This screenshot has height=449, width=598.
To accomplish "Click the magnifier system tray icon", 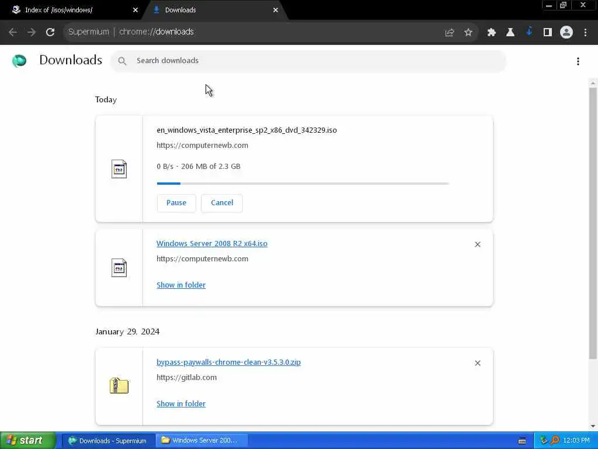I will click(555, 441).
